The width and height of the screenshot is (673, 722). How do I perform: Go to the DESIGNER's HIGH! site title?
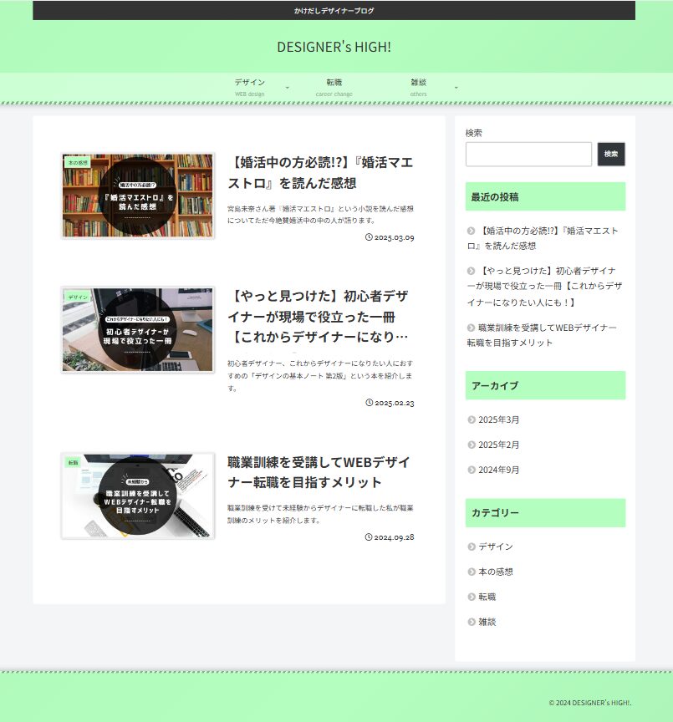334,47
